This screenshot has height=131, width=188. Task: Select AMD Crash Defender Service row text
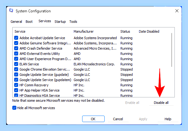41,48
